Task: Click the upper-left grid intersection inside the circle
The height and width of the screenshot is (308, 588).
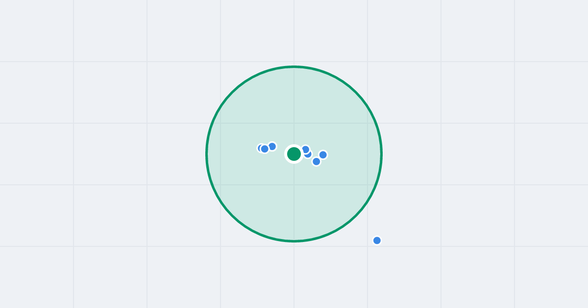Action: pyautogui.click(x=220, y=123)
